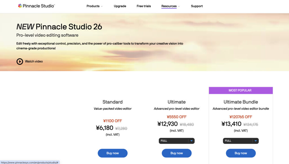Open the Free trials menu item
The width and height of the screenshot is (289, 164).
coord(144,6)
